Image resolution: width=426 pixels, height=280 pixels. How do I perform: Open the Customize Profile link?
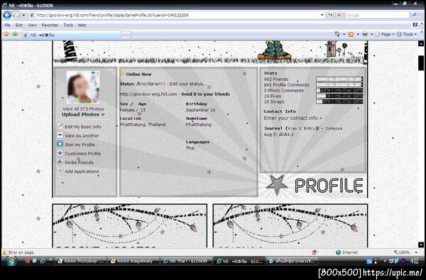(83, 154)
